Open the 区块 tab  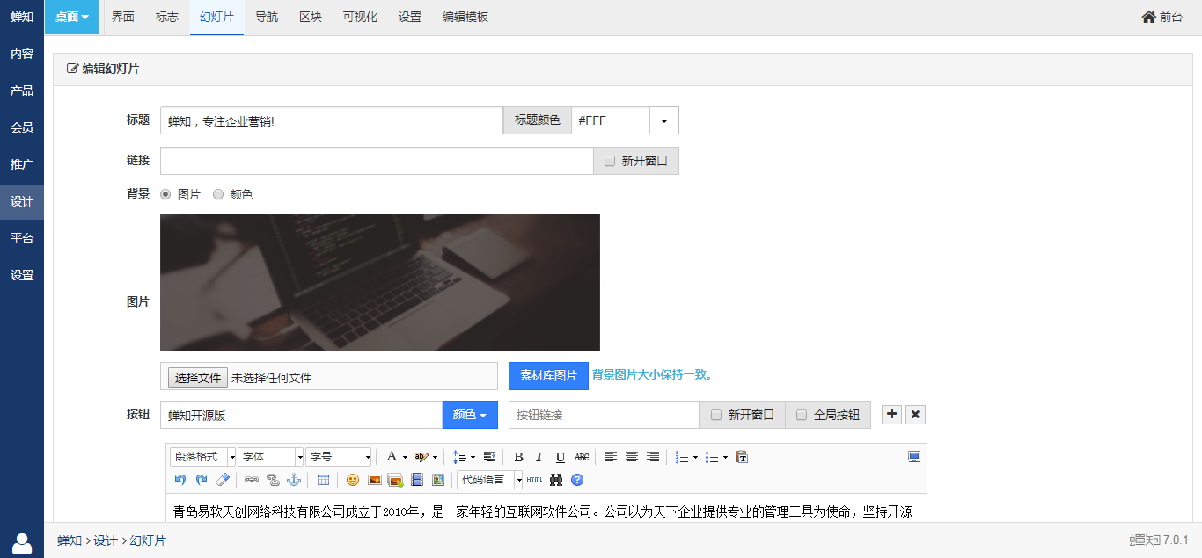pos(311,18)
